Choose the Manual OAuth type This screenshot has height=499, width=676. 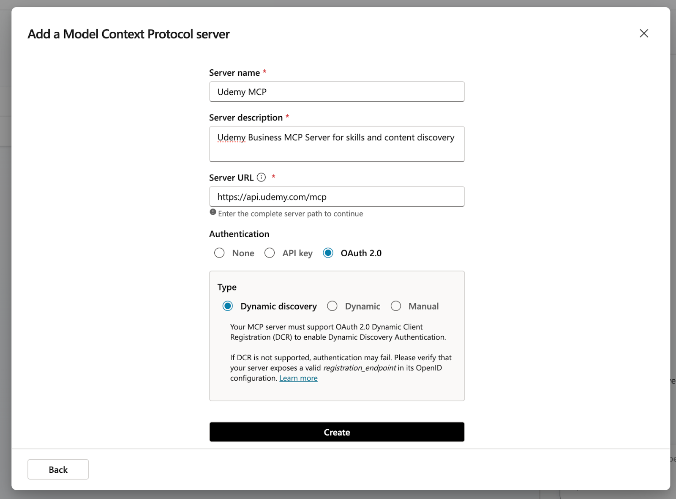pos(396,306)
